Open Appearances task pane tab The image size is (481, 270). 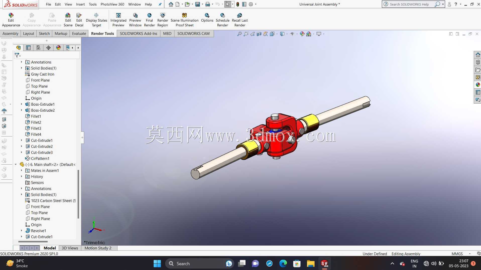[x=478, y=85]
